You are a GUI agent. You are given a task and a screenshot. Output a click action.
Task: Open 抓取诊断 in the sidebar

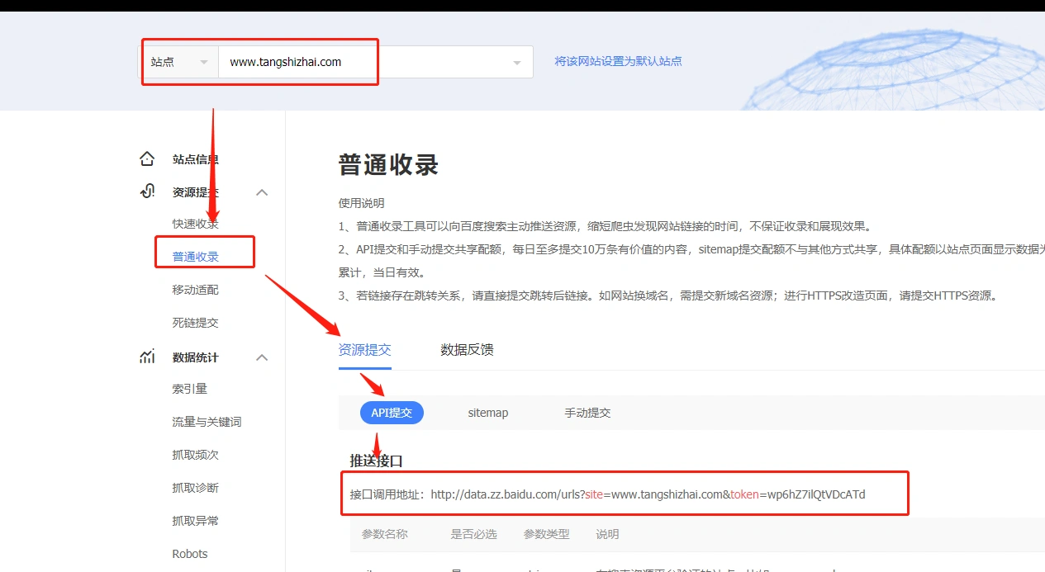pyautogui.click(x=196, y=488)
